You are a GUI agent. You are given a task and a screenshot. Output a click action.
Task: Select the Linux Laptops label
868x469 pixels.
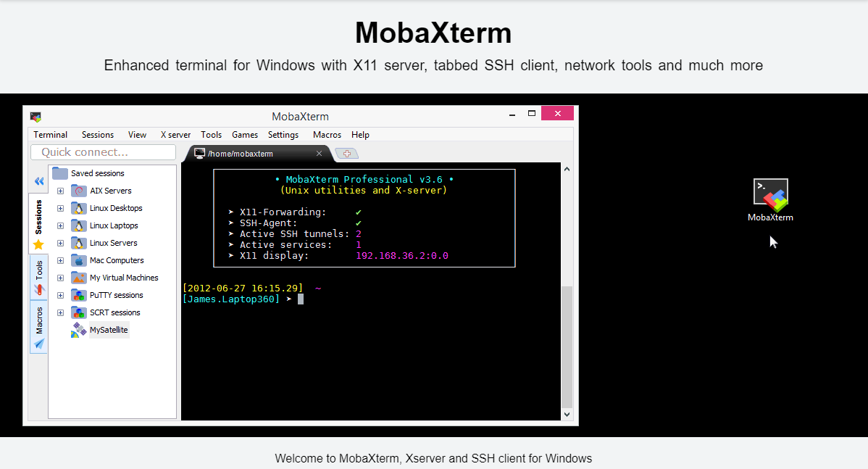pyautogui.click(x=114, y=226)
